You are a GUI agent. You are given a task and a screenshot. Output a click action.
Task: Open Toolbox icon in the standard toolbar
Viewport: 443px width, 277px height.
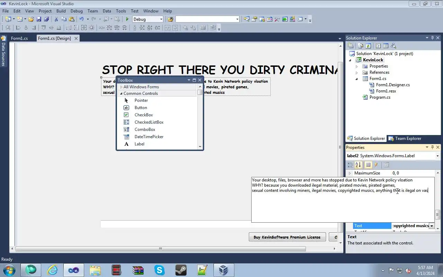pos(277,19)
